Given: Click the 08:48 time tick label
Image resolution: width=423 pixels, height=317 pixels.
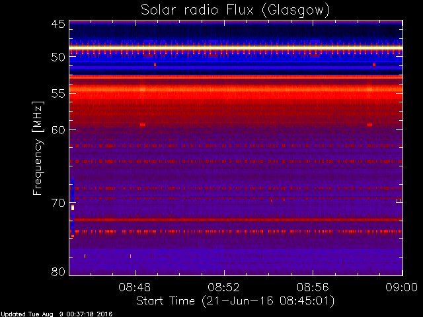Looking at the screenshot, I should click(135, 288).
